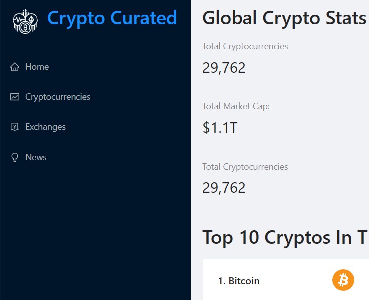Click the Global Crypto Stats heading

click(x=284, y=18)
